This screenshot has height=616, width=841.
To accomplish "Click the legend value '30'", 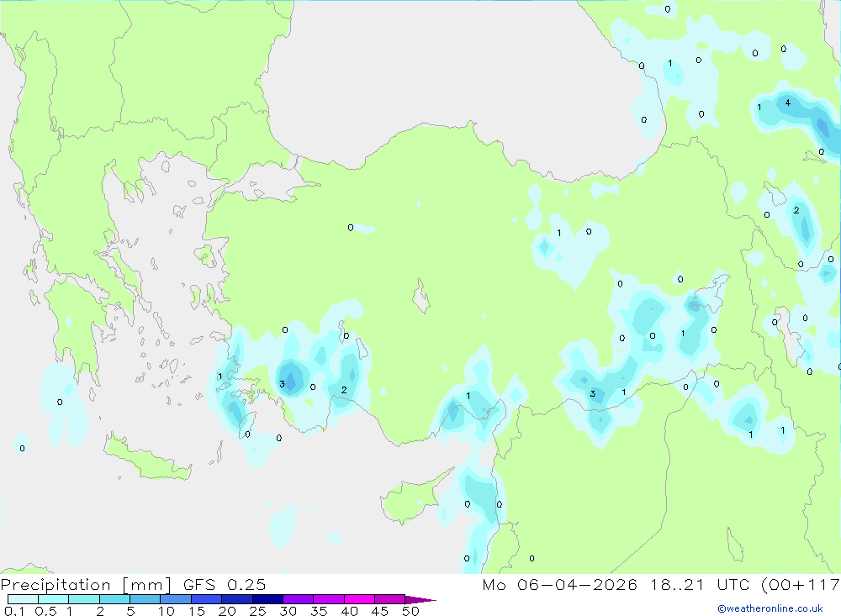I will (x=288, y=611).
